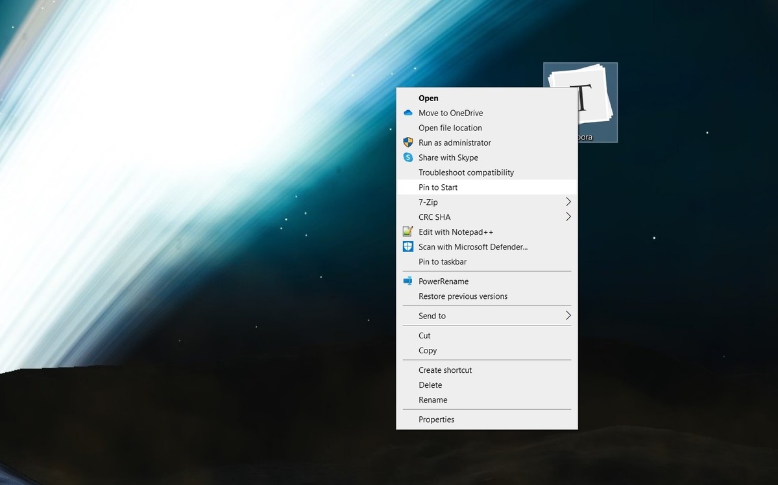Select Open file location
This screenshot has width=778, height=485.
450,128
